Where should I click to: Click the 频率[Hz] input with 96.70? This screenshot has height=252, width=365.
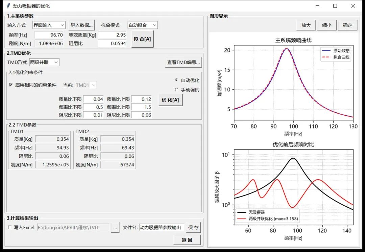click(x=49, y=35)
